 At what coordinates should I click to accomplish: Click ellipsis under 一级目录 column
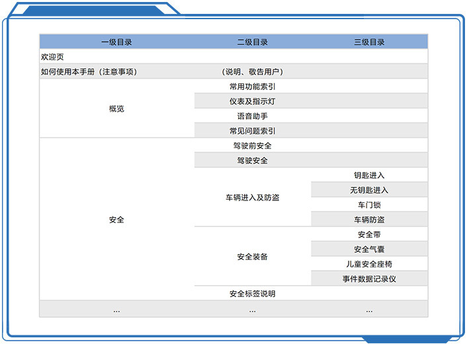pos(116,311)
